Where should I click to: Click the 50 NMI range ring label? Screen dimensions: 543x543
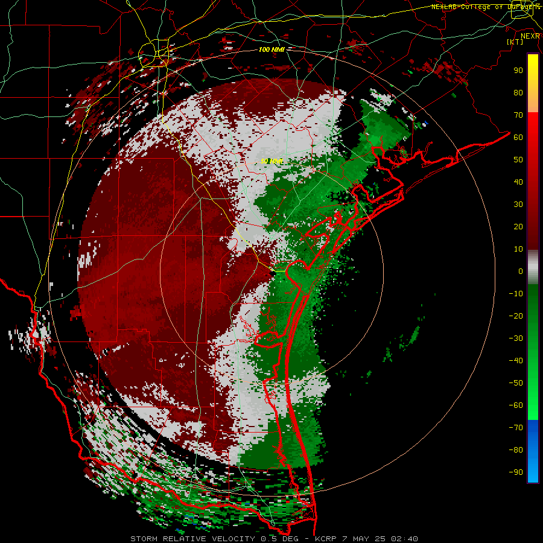[272, 161]
